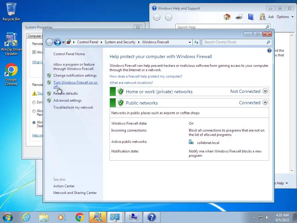Image resolution: width=297 pixels, height=223 pixels.
Task: Click the firewall icon in the address bar
Action: [69, 42]
